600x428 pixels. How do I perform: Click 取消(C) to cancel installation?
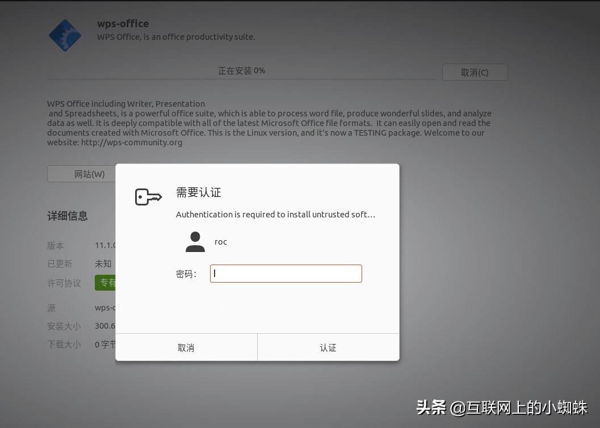click(475, 72)
